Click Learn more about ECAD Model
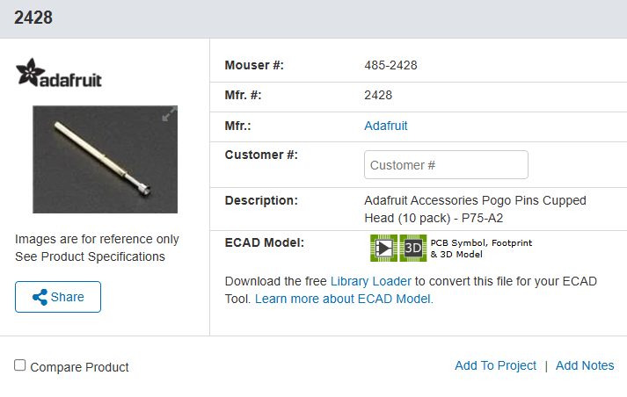The width and height of the screenshot is (627, 397). coord(344,299)
